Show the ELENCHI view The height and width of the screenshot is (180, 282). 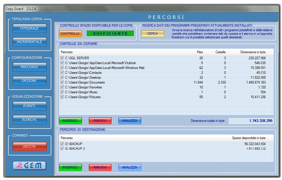[x=30, y=120]
